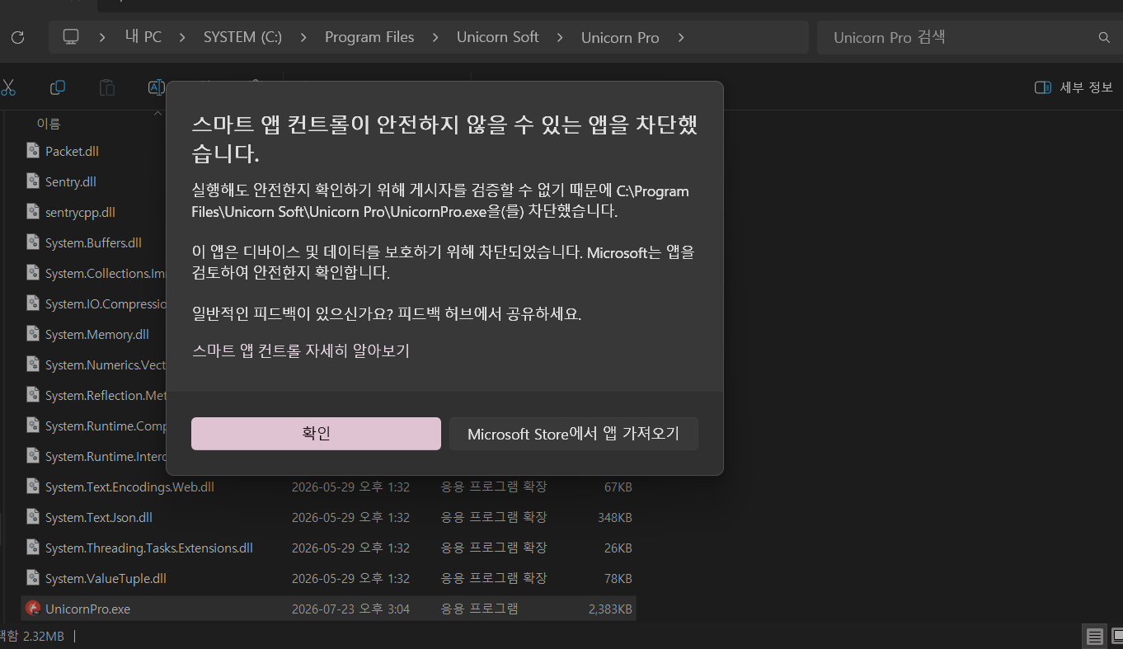
Task: Select the System.Reflection.Metadata file icon
Action: pyautogui.click(x=33, y=395)
